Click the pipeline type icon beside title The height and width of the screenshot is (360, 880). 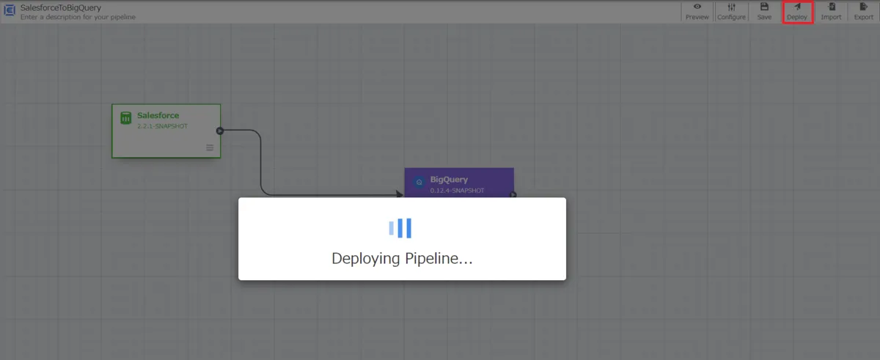pos(10,11)
